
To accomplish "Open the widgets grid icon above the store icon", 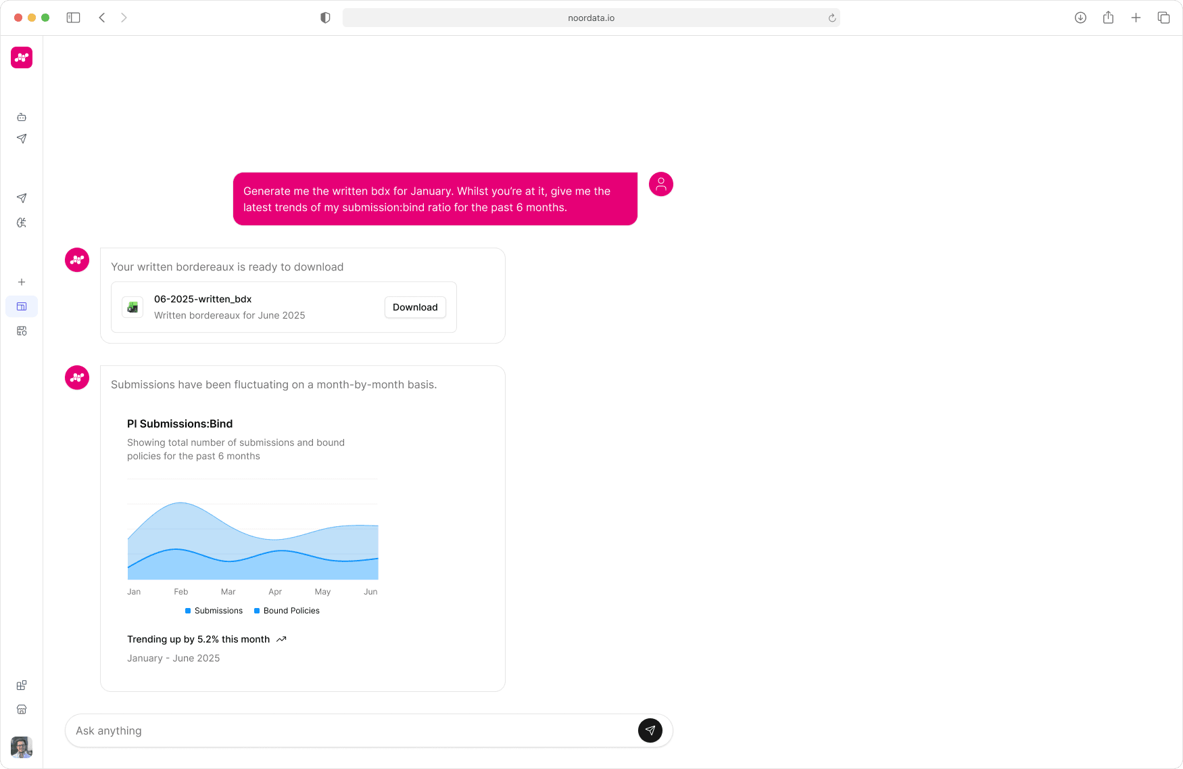I will [x=22, y=685].
